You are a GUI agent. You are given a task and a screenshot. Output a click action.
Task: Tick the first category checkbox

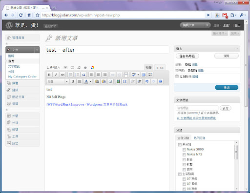pos(180,145)
